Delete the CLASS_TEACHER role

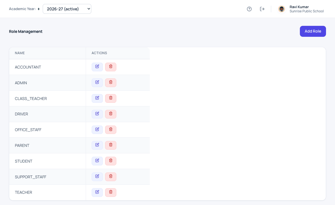[x=111, y=98]
